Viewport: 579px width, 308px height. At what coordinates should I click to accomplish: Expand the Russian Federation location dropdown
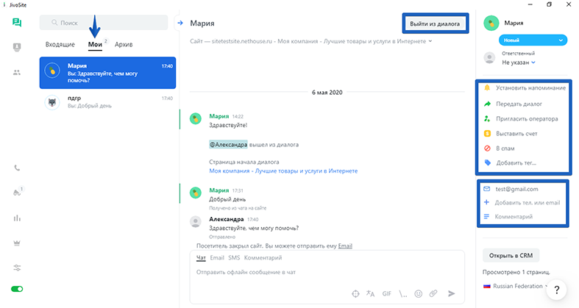click(514, 286)
